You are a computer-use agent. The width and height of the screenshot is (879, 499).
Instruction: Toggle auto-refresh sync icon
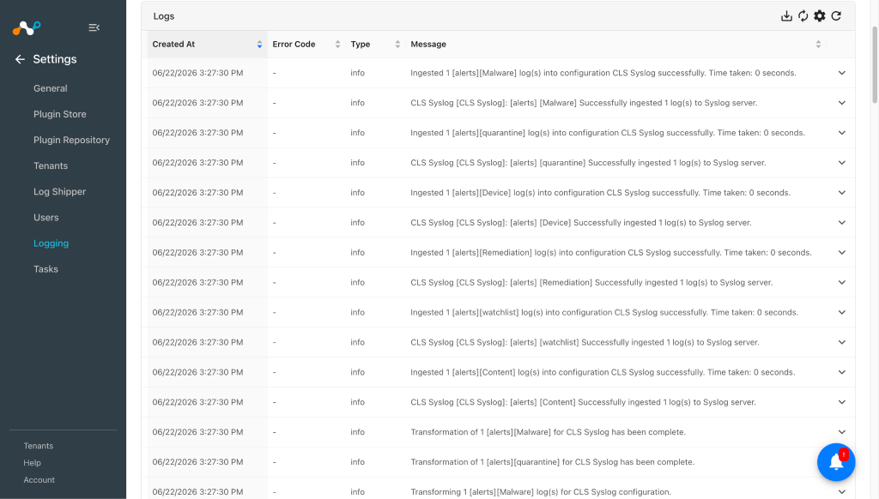pyautogui.click(x=803, y=16)
